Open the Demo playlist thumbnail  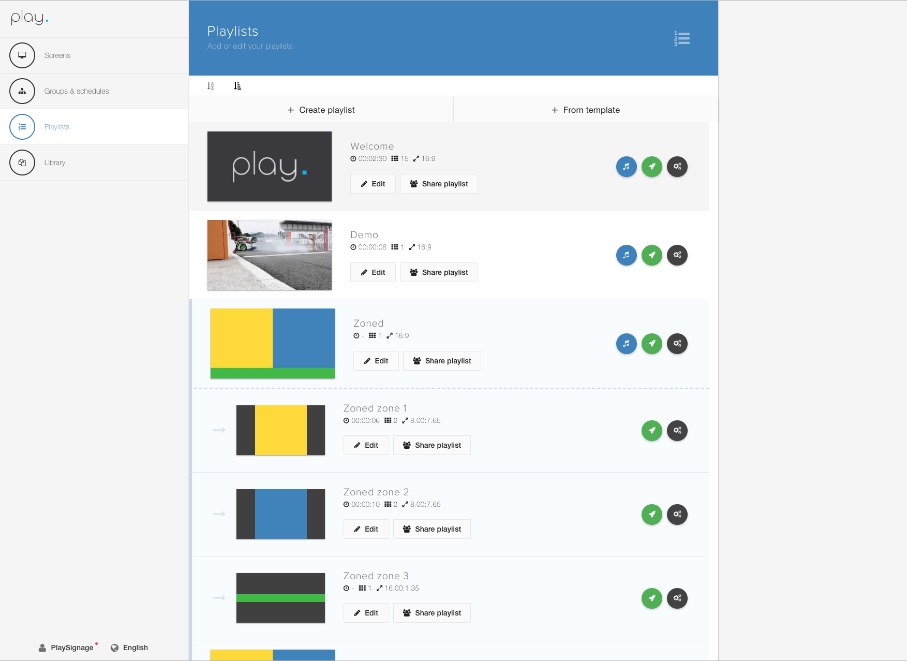tap(269, 255)
